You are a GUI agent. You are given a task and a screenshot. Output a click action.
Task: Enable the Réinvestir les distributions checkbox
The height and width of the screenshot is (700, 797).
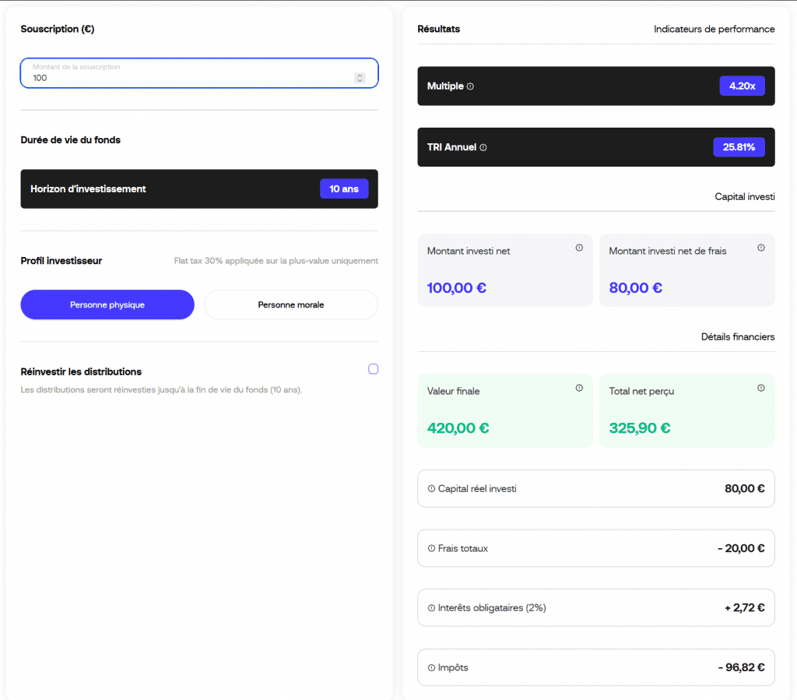(373, 369)
